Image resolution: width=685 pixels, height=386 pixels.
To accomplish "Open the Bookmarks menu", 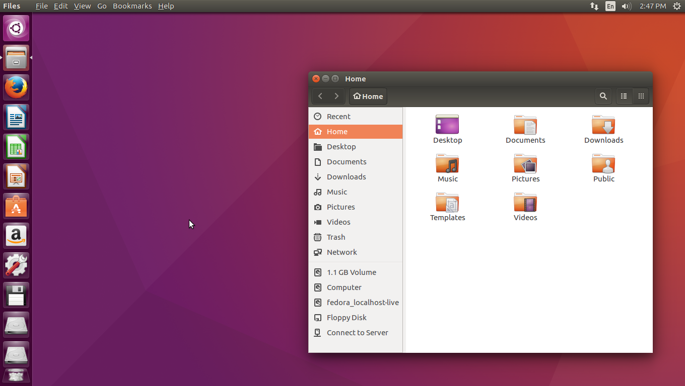I will [x=132, y=6].
